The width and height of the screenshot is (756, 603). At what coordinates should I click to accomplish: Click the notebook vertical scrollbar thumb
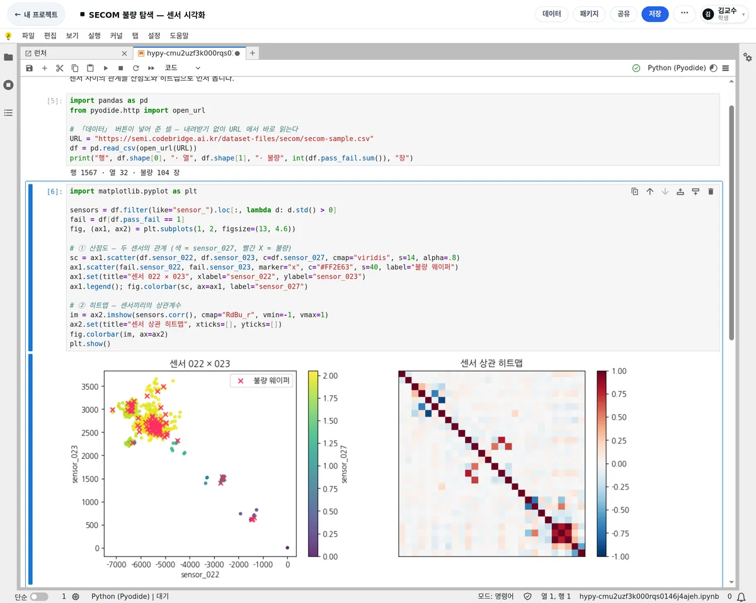(x=731, y=222)
